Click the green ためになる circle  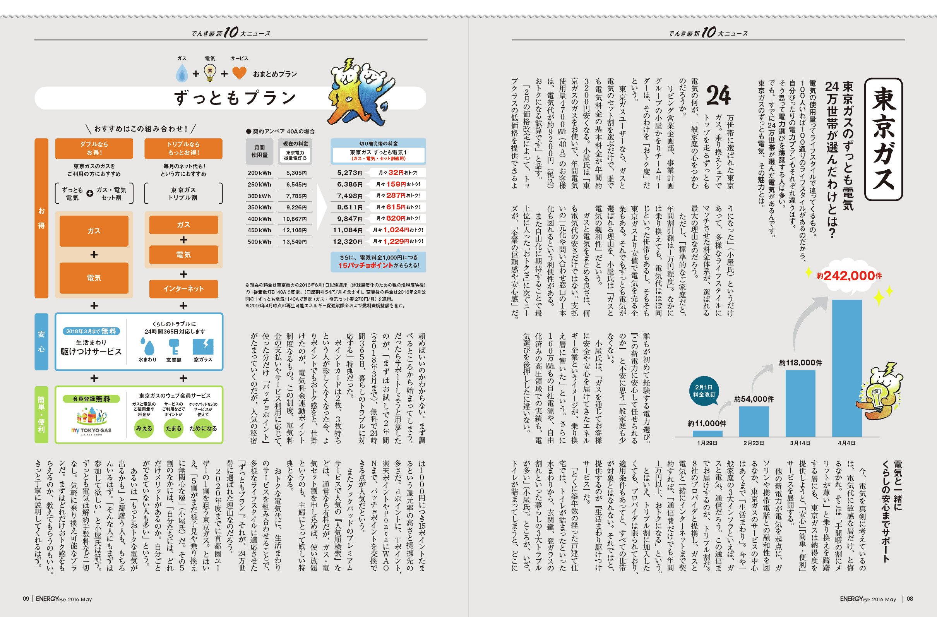coord(203,428)
